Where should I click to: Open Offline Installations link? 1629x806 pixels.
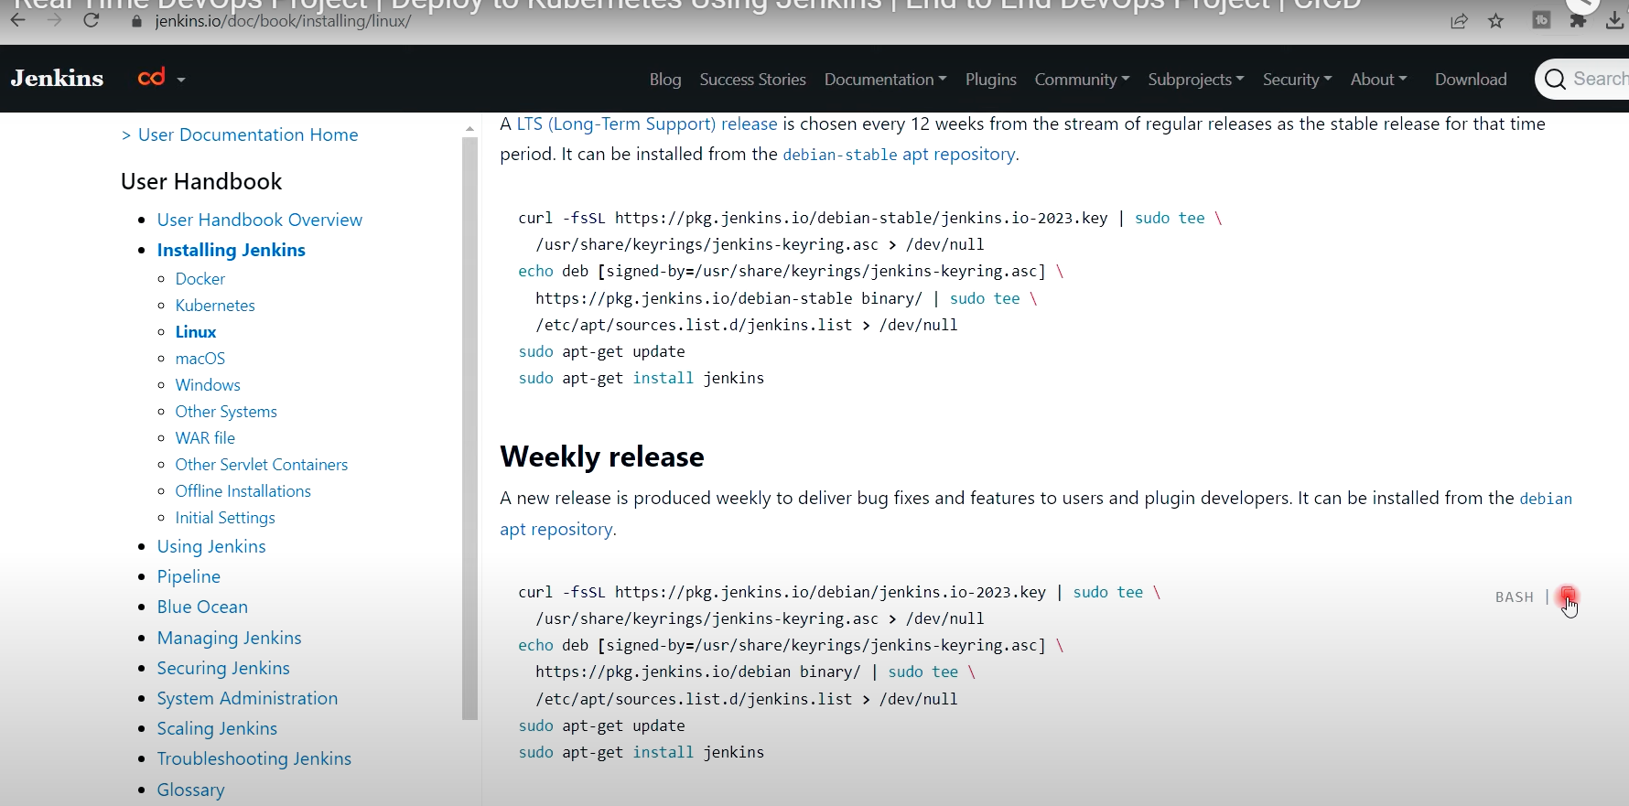[x=243, y=491]
